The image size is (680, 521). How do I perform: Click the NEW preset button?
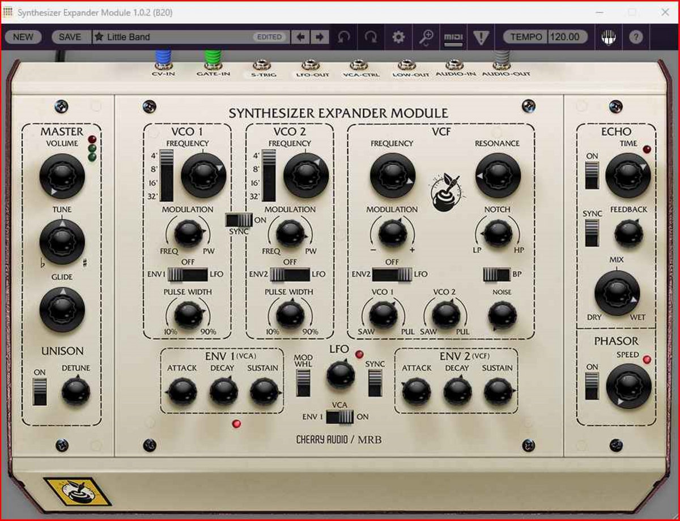[x=23, y=37]
